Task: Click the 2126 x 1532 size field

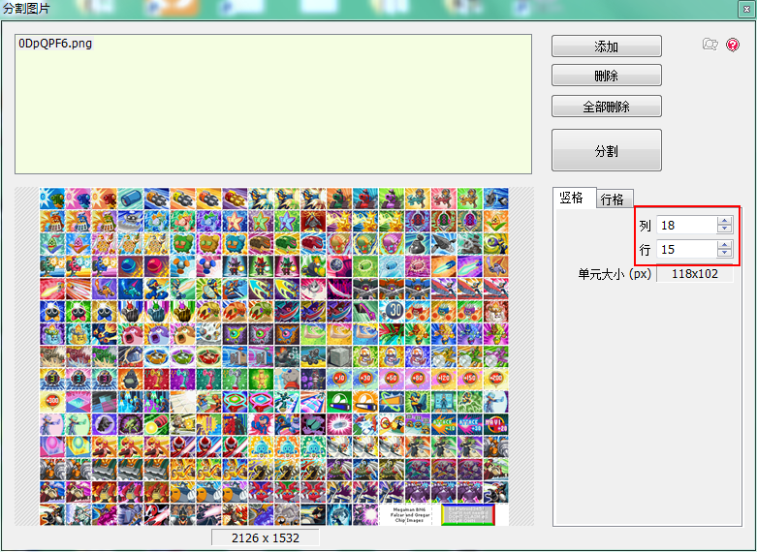Action: [265, 537]
